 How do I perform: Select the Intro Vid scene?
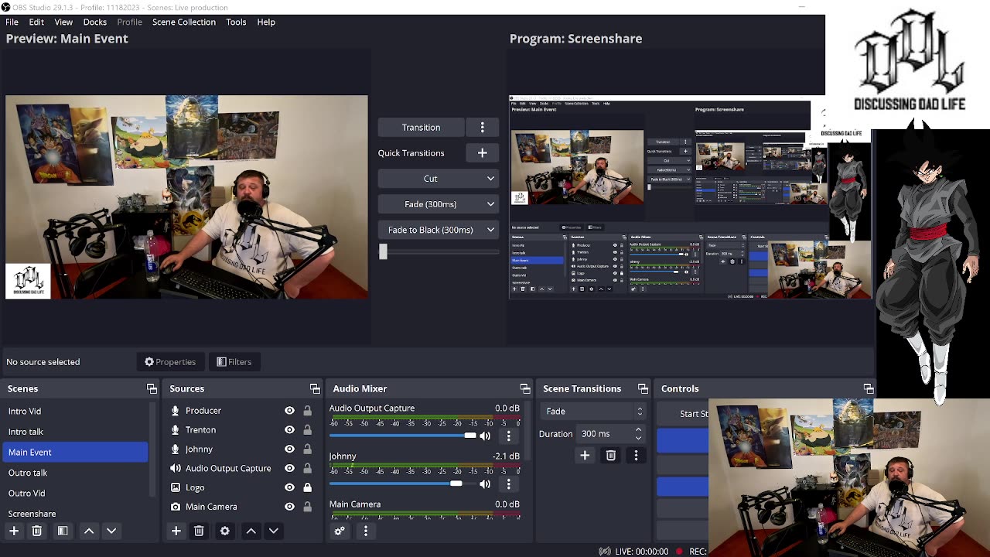tap(74, 412)
